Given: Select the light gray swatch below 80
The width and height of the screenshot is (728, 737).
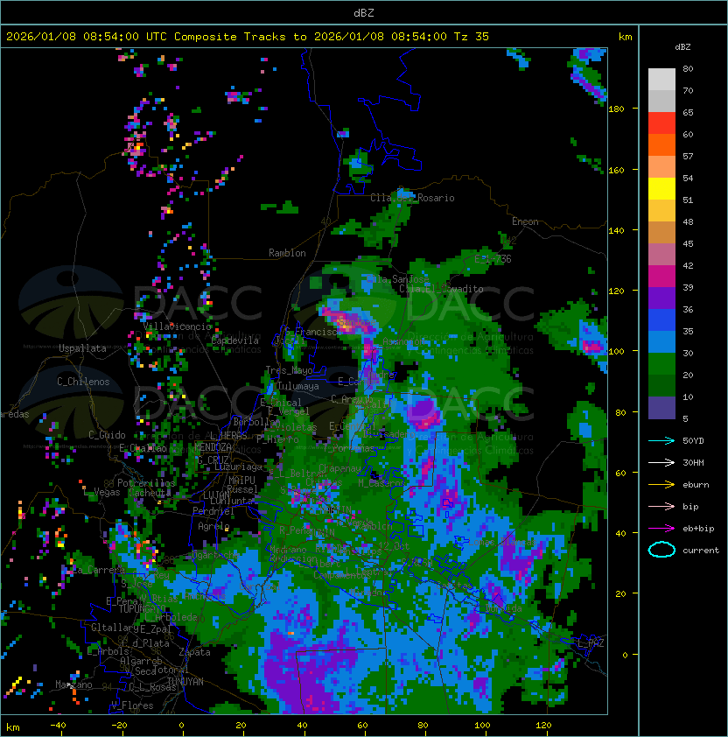Looking at the screenshot, I should point(661,80).
